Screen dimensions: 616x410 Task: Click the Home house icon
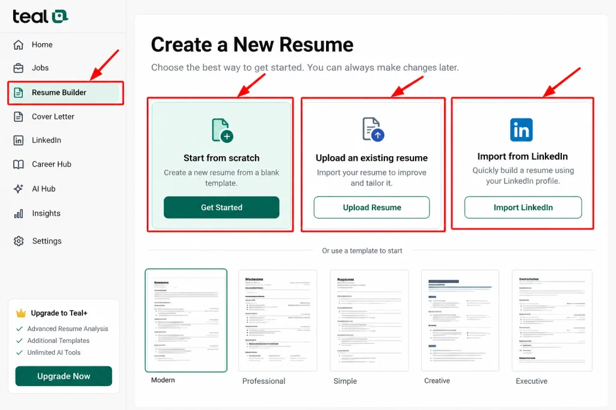click(x=19, y=44)
